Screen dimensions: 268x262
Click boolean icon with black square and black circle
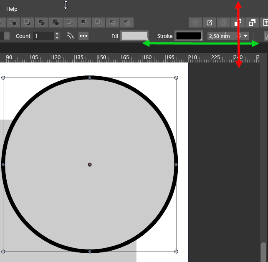[x=56, y=22]
